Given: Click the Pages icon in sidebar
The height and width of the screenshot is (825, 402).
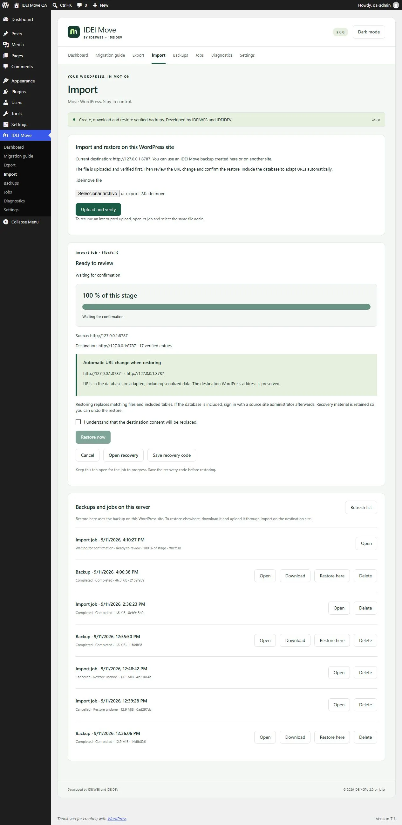Looking at the screenshot, I should [6, 56].
